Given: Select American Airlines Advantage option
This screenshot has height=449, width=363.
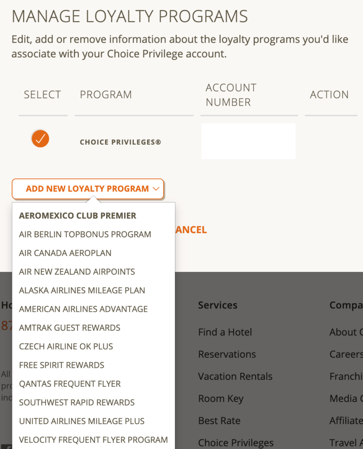Looking at the screenshot, I should click(83, 309).
